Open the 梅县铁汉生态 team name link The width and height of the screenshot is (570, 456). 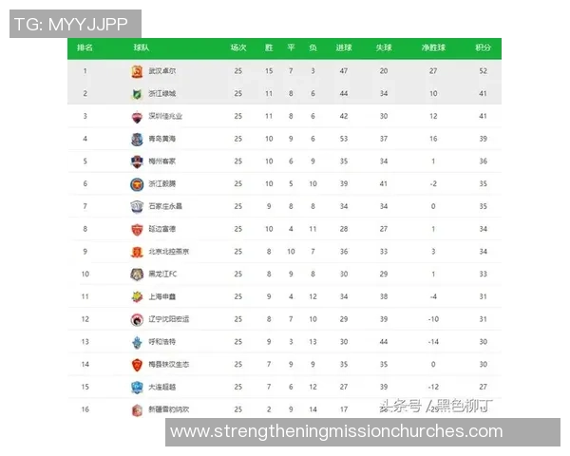tap(166, 365)
